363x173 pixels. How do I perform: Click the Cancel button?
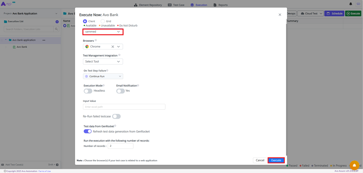click(x=260, y=160)
